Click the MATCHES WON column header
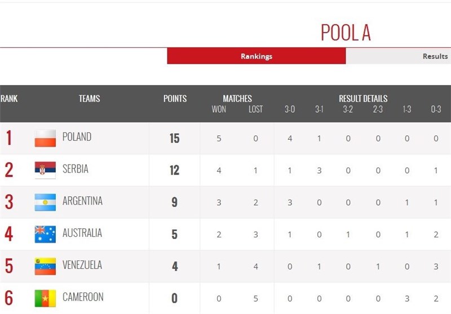The width and height of the screenshot is (451, 314). click(x=219, y=109)
